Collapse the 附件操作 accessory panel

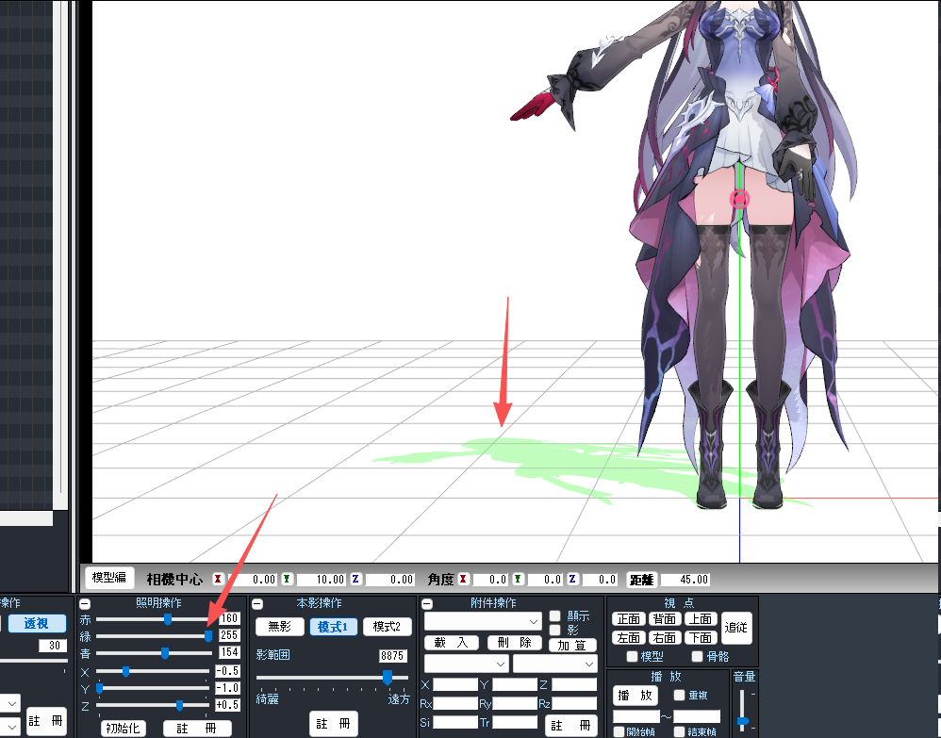[427, 604]
